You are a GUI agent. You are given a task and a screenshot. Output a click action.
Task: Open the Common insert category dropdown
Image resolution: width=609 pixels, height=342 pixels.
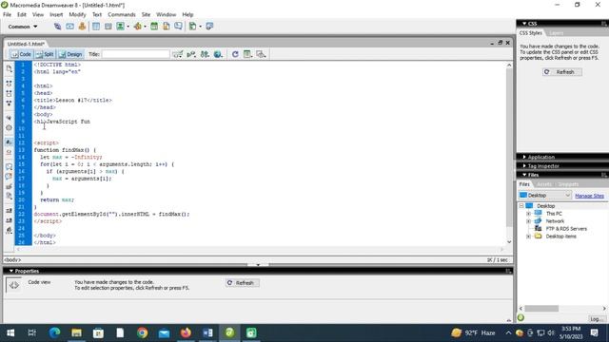click(23, 27)
